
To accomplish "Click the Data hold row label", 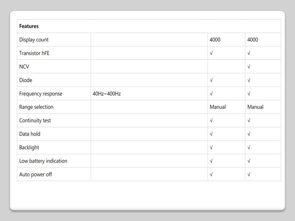I will coord(29,134).
